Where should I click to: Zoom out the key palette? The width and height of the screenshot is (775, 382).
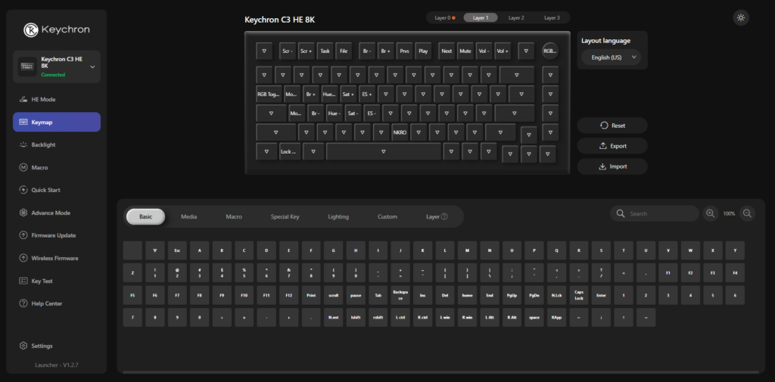(x=747, y=213)
